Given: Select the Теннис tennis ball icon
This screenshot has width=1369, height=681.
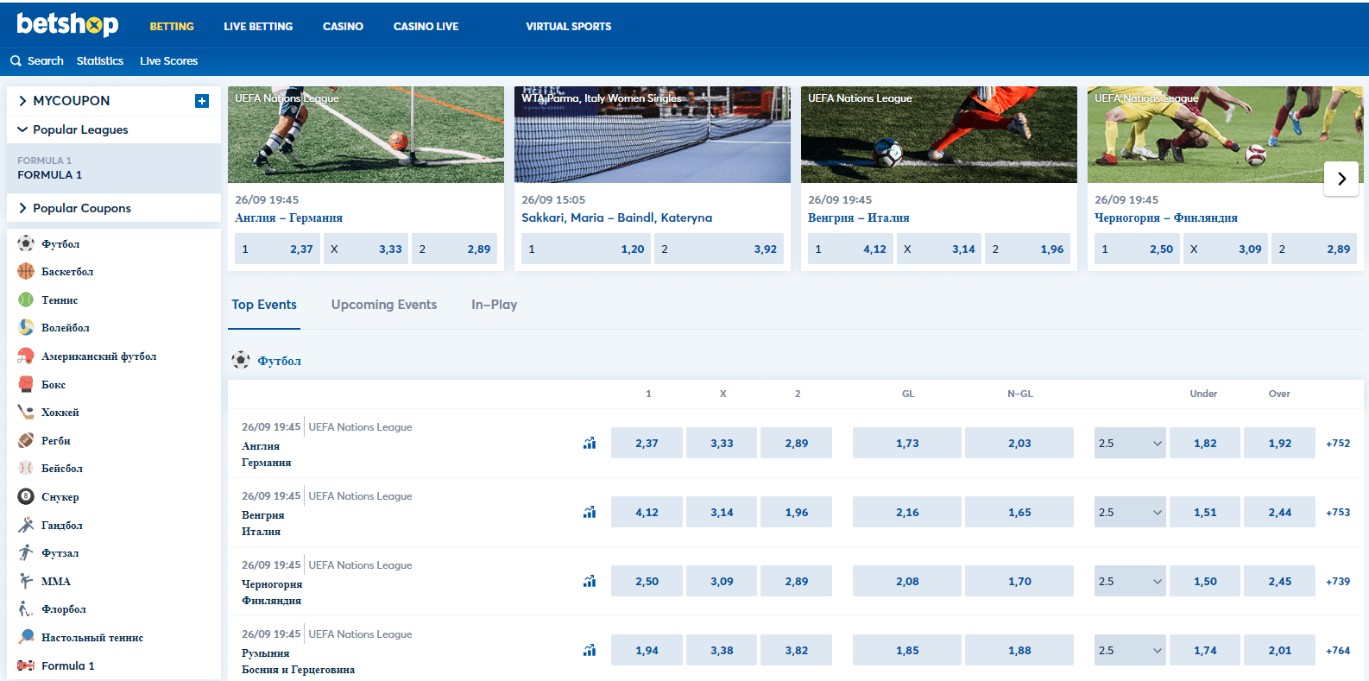Looking at the screenshot, I should click(26, 300).
